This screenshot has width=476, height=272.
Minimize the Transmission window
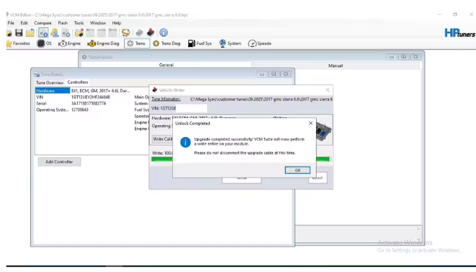tap(392, 57)
